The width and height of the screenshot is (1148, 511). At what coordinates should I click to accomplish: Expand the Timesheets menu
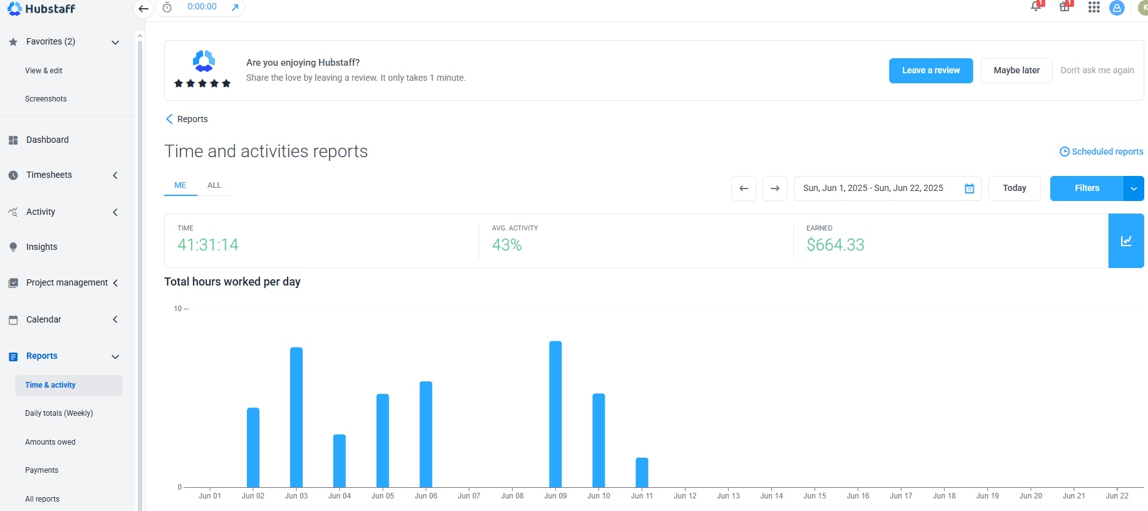(x=115, y=175)
